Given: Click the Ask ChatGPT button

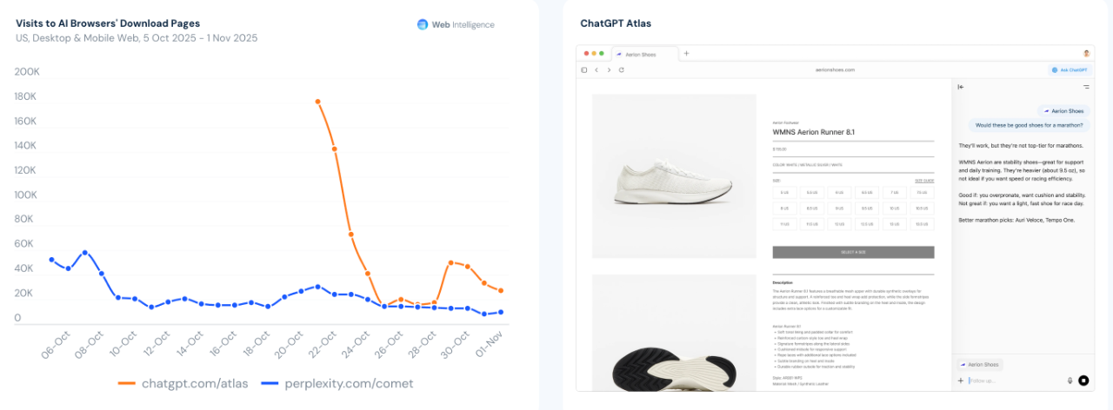Looking at the screenshot, I should (x=1070, y=69).
